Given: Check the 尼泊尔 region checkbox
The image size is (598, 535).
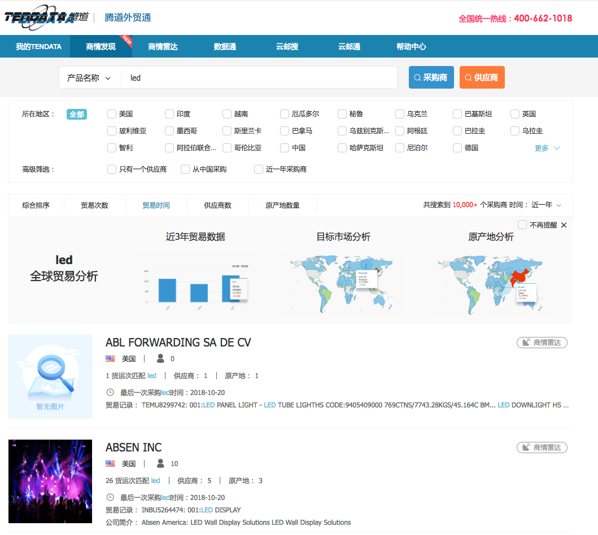Looking at the screenshot, I should pyautogui.click(x=400, y=148).
